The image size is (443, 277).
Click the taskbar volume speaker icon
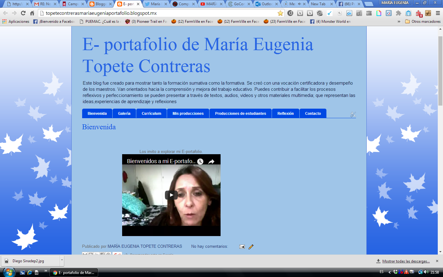pos(426,272)
